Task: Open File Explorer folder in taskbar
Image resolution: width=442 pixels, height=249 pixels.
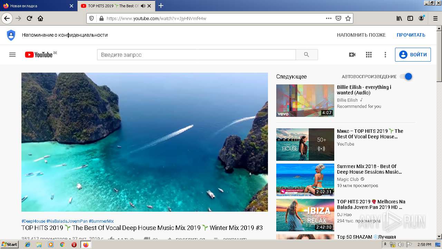Action: (39, 245)
